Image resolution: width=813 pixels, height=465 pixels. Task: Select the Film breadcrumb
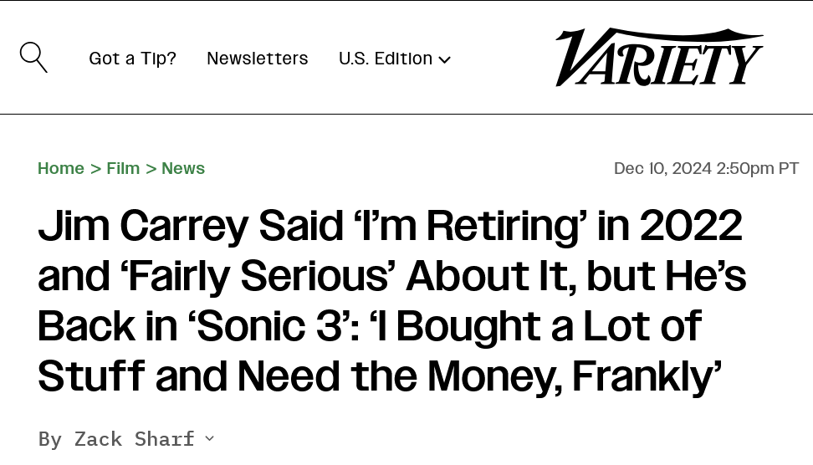point(123,168)
